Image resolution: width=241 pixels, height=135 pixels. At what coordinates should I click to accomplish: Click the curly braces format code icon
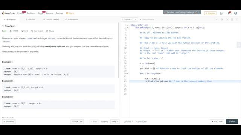[x=222, y=19]
